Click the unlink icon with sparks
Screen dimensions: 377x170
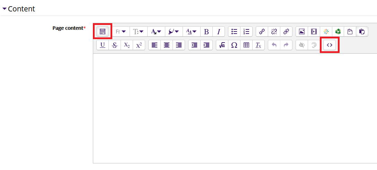click(x=274, y=32)
